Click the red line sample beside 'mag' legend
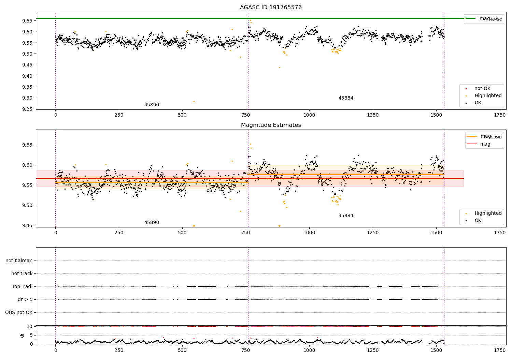The width and height of the screenshot is (512, 358). 472,144
